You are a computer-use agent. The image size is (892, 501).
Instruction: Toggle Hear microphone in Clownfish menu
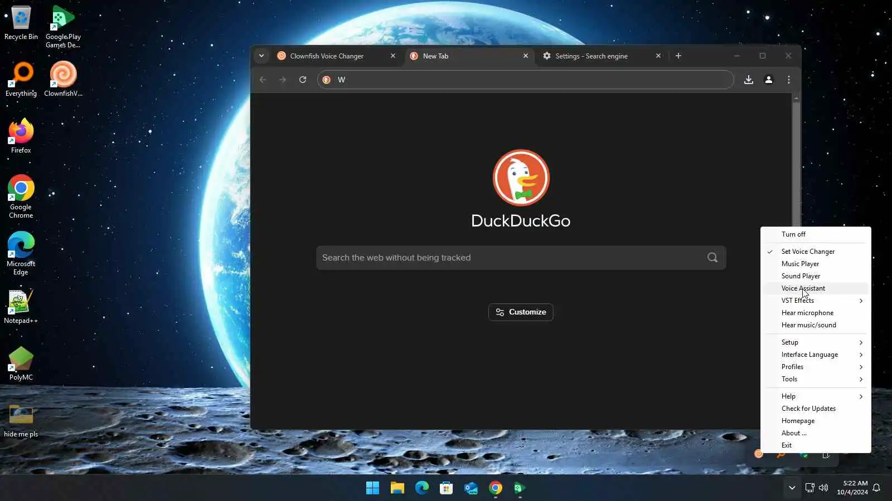click(816, 313)
